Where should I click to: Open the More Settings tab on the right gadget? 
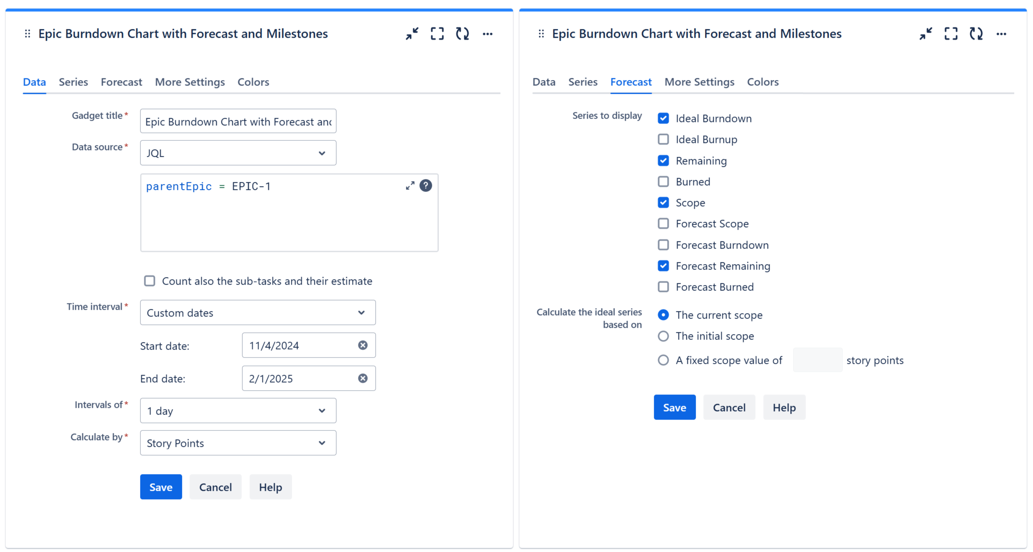pos(699,82)
